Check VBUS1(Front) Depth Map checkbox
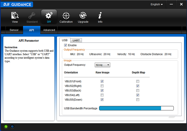 (138, 81)
